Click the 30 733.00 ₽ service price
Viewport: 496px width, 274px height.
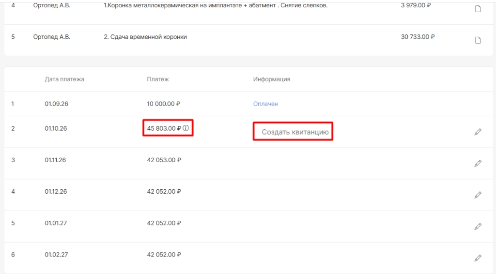click(x=418, y=37)
